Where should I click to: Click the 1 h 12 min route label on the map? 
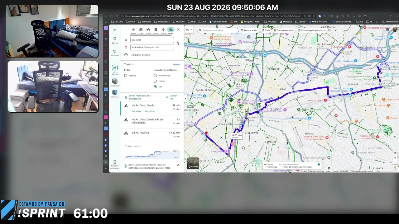click(324, 45)
